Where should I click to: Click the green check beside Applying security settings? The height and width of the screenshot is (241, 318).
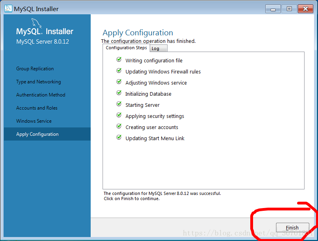[x=119, y=115]
